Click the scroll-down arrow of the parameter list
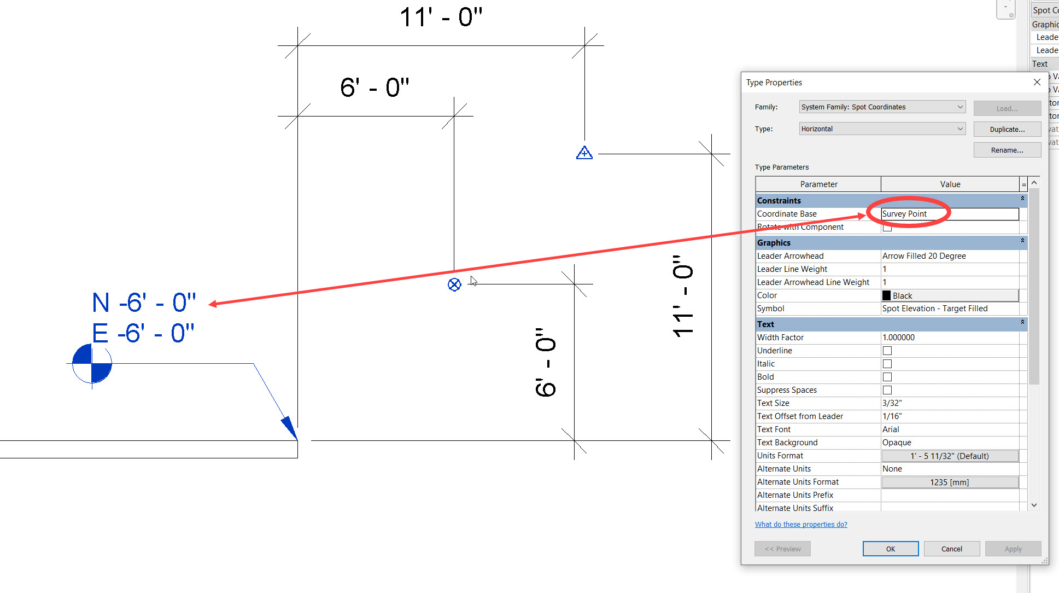Screen dimensions: 1059x593 tap(1034, 504)
